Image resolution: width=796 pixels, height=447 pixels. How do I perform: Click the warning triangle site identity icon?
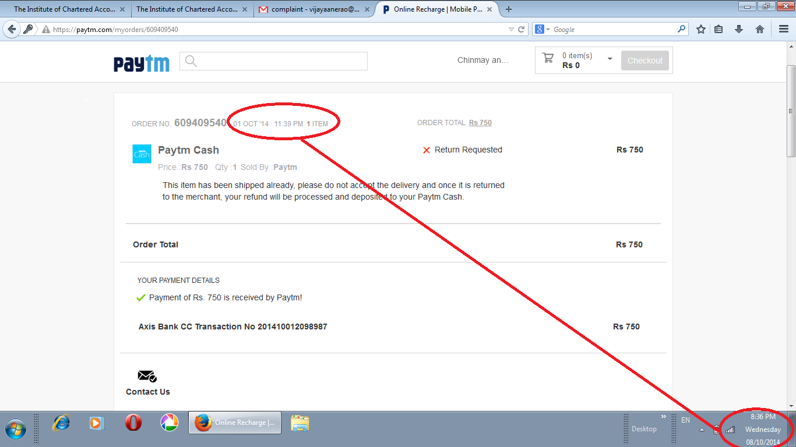(45, 30)
